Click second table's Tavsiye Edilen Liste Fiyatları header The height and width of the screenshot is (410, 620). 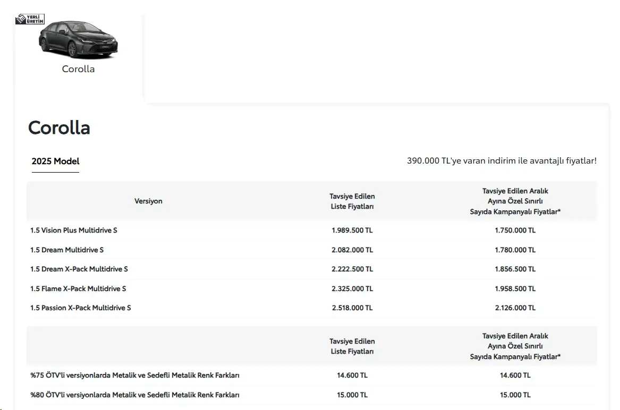pos(352,346)
